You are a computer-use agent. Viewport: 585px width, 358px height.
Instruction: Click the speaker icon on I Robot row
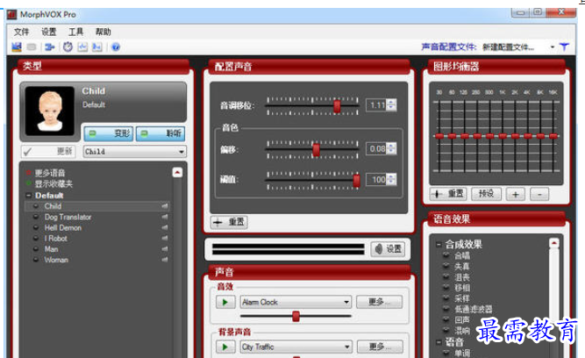165,238
